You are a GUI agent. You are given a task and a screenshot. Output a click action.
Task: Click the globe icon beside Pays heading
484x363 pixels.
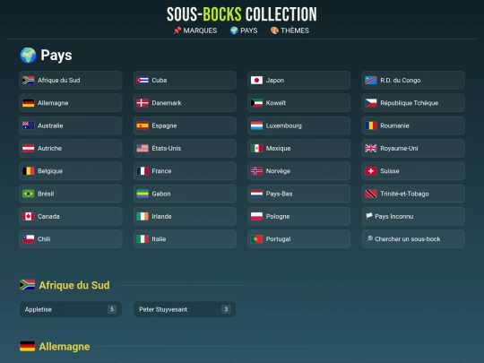point(28,56)
